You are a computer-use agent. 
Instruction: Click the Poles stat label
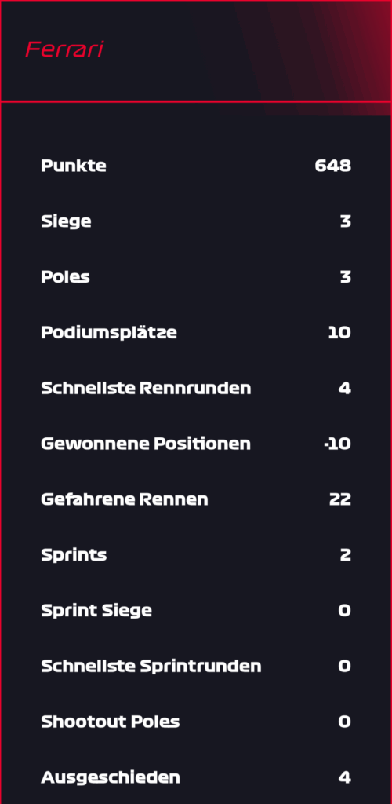[66, 277]
